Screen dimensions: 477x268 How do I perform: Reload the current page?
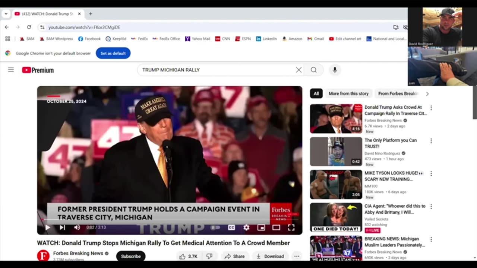coord(29,27)
